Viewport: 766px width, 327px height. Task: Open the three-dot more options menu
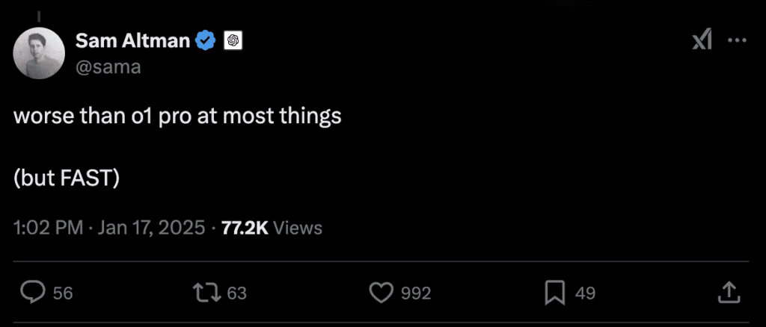[x=737, y=41]
